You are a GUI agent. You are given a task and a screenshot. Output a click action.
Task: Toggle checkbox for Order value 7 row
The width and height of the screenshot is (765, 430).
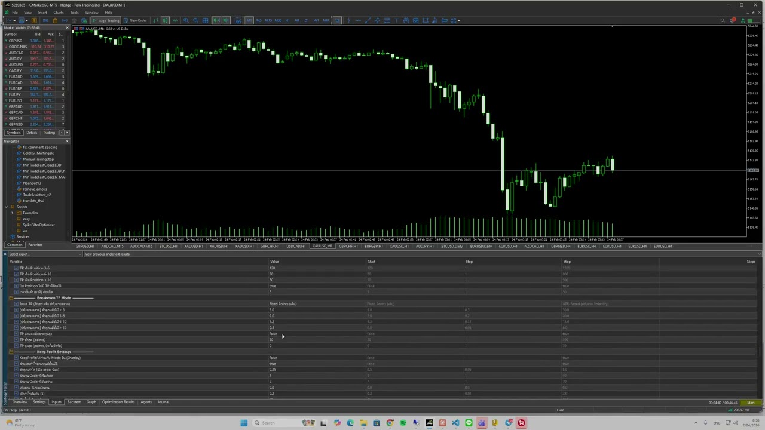16,382
